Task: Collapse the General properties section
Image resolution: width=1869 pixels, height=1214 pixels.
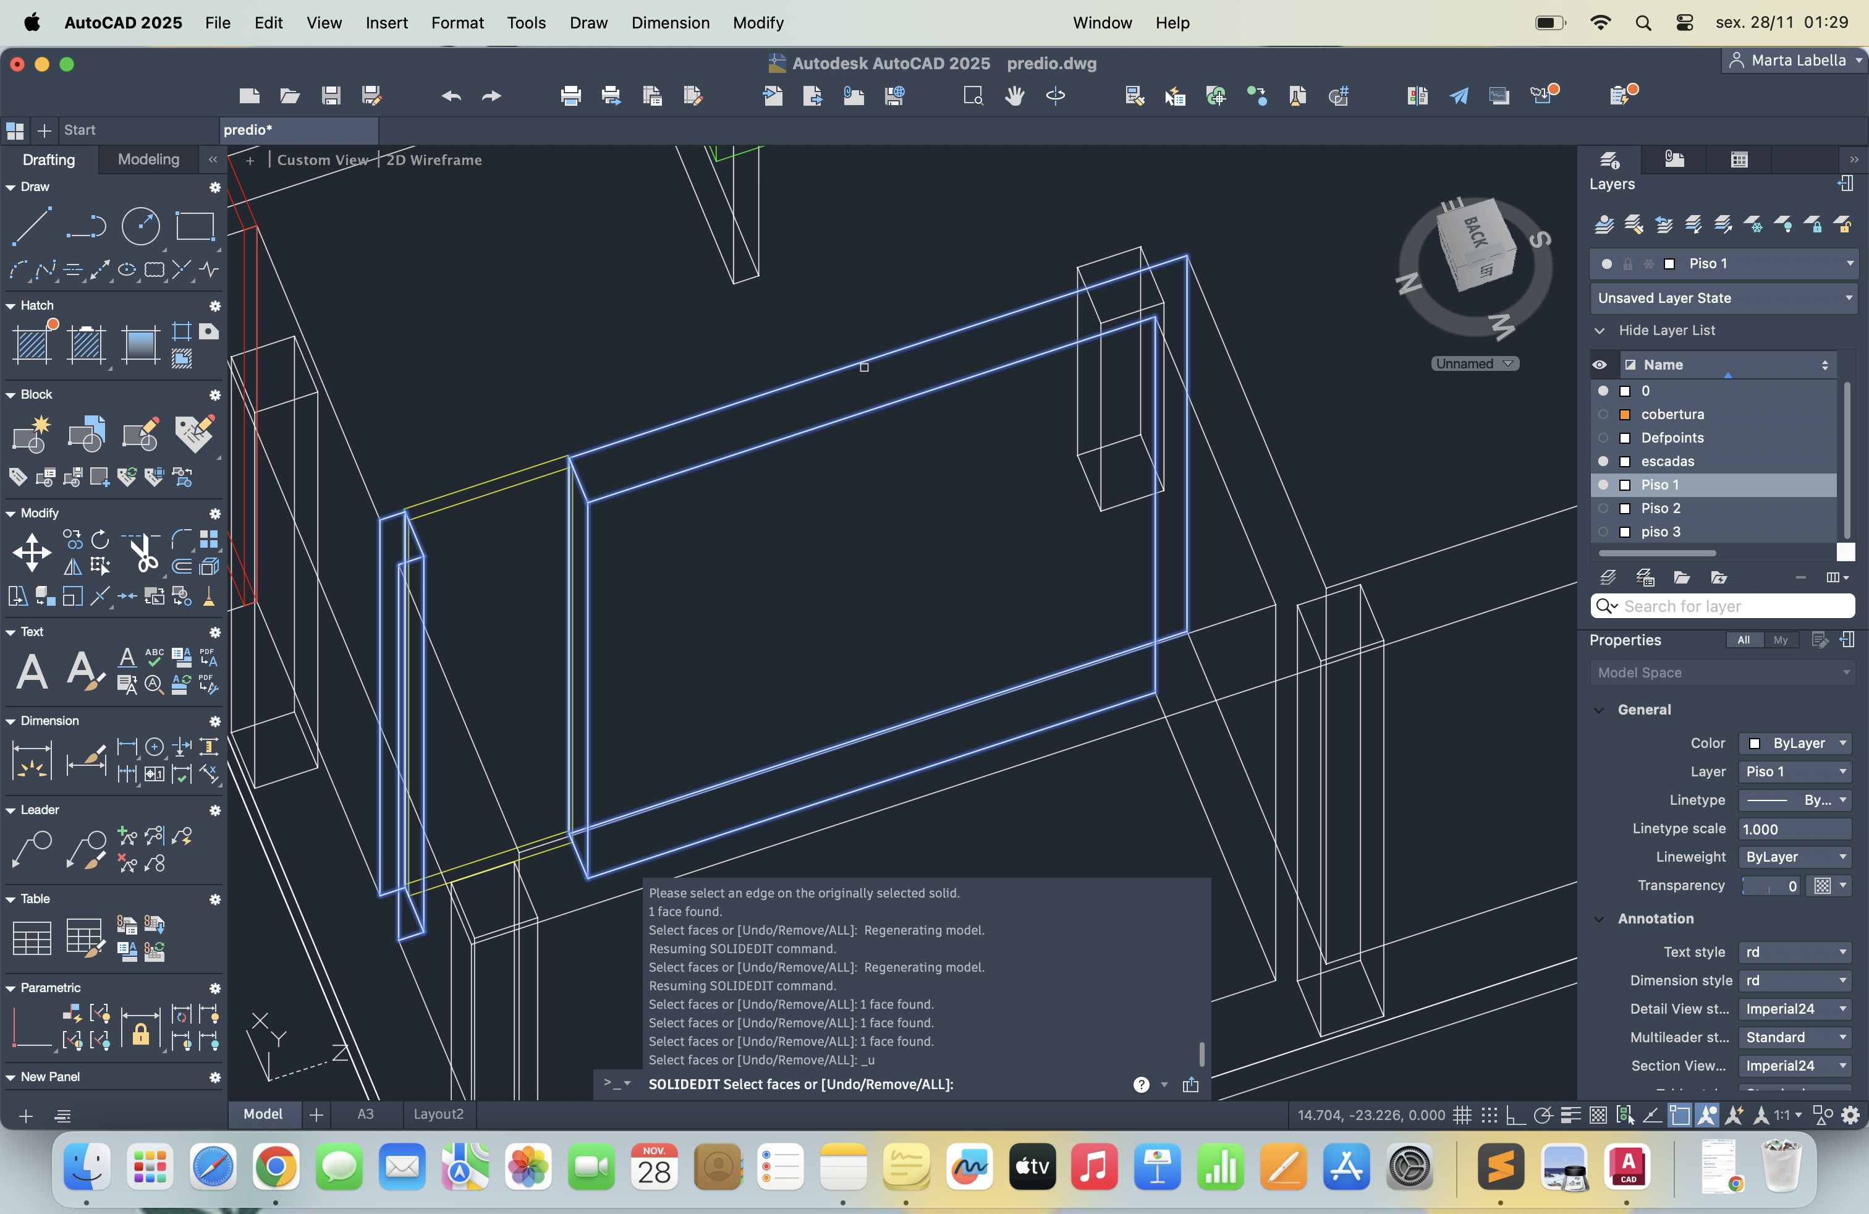Action: tap(1599, 710)
